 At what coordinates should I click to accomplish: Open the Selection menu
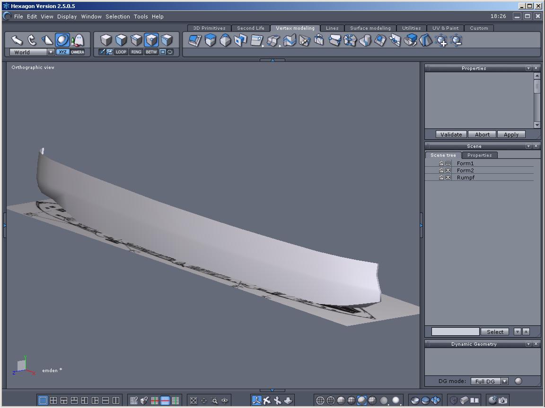(x=117, y=17)
